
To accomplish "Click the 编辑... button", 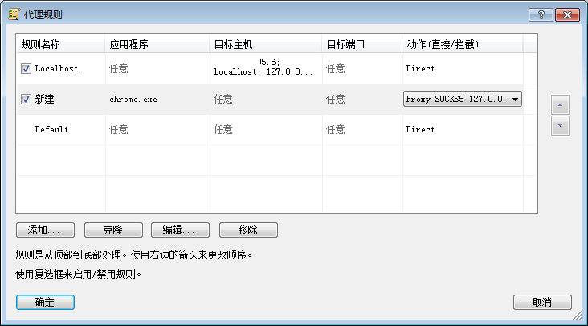I will 180,230.
